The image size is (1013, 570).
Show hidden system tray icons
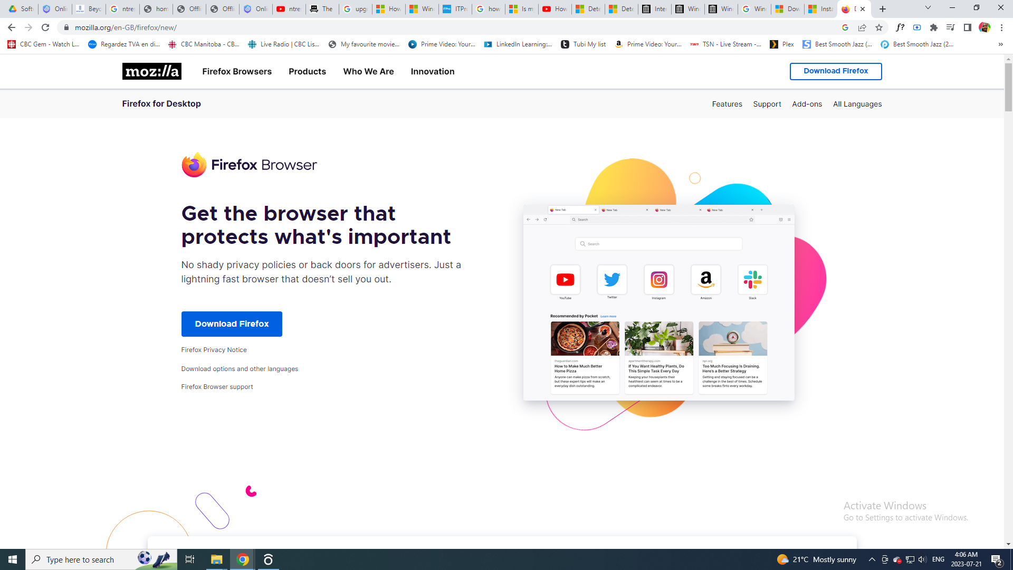pos(872,559)
